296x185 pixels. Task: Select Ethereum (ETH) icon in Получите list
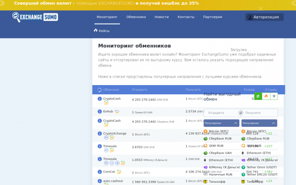click(x=243, y=153)
